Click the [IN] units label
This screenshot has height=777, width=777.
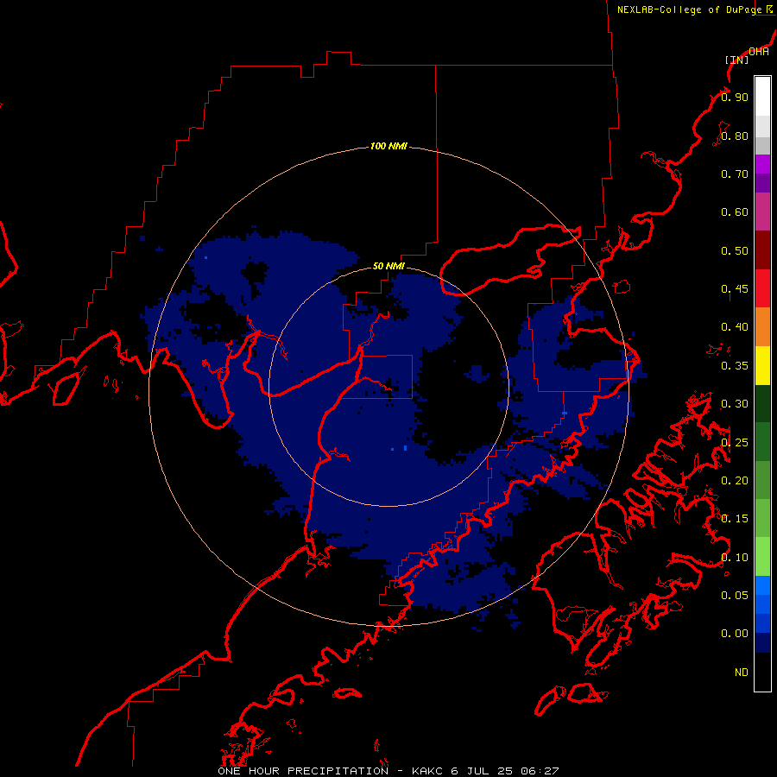(x=737, y=60)
